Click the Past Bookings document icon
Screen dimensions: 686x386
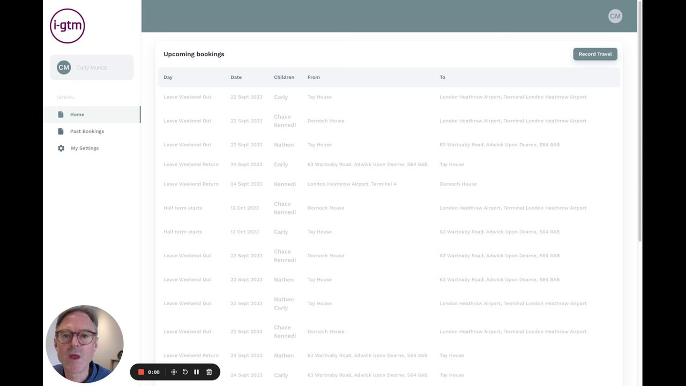[x=61, y=131]
